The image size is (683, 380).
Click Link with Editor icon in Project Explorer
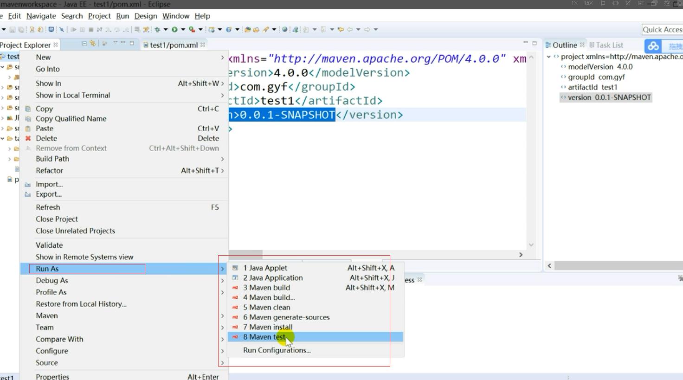[93, 43]
